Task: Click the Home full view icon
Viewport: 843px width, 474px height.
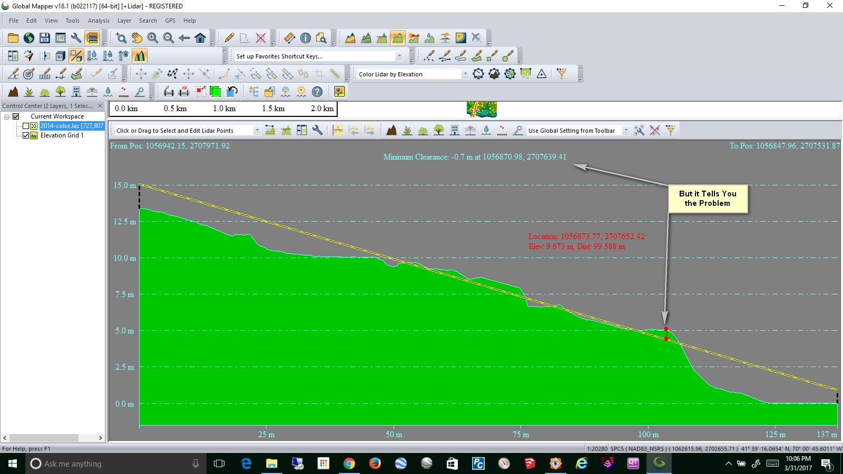Action: [200, 38]
